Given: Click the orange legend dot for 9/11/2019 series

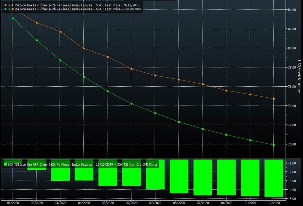Looking at the screenshot, I should [6, 5].
